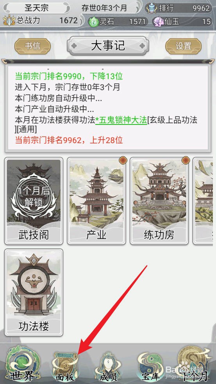The height and width of the screenshot is (384, 216).
Task: Tap the 灵石 spirit stone icon
Action: 93,21
